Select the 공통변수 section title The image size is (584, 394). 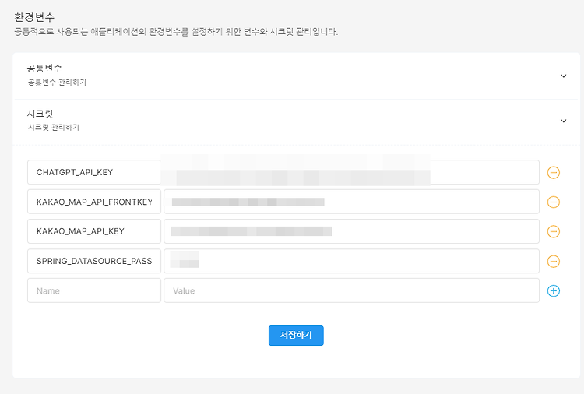coord(44,69)
